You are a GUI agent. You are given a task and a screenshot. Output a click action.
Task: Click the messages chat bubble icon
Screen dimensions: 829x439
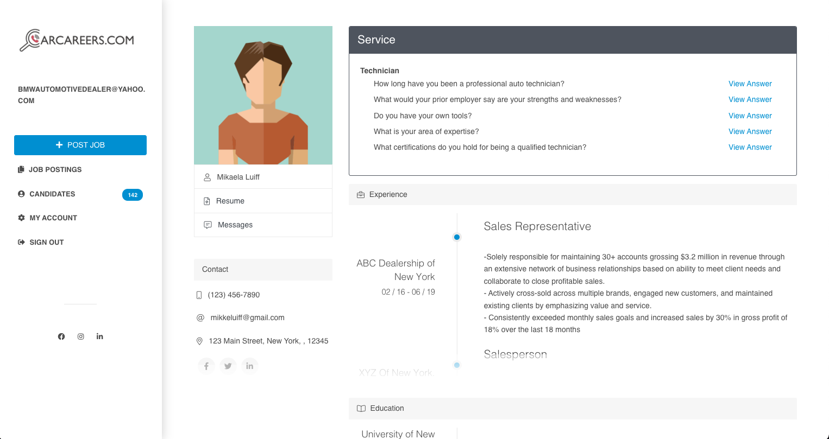208,225
